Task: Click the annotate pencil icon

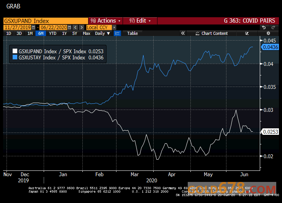Action: (x=247, y=33)
